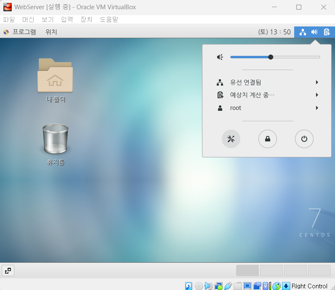Click the power off button
Image resolution: width=335 pixels, height=290 pixels.
(304, 139)
